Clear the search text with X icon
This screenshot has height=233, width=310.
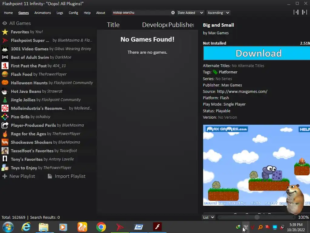pyautogui.click(x=173, y=12)
